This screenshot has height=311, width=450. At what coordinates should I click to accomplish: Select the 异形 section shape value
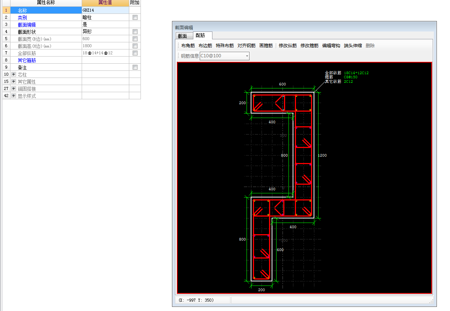point(105,31)
